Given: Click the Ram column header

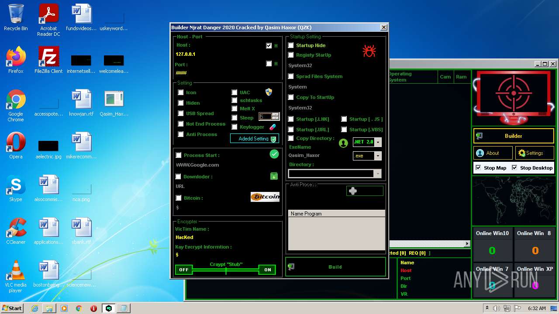Looking at the screenshot, I should pyautogui.click(x=462, y=77).
